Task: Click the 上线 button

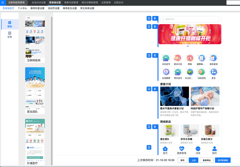Action: click(x=193, y=160)
